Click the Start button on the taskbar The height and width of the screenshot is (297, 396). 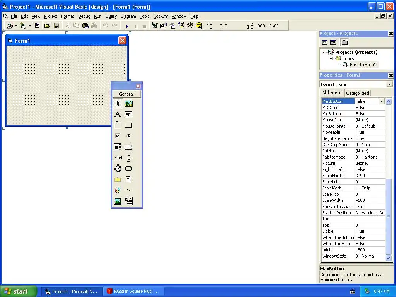pyautogui.click(x=18, y=291)
